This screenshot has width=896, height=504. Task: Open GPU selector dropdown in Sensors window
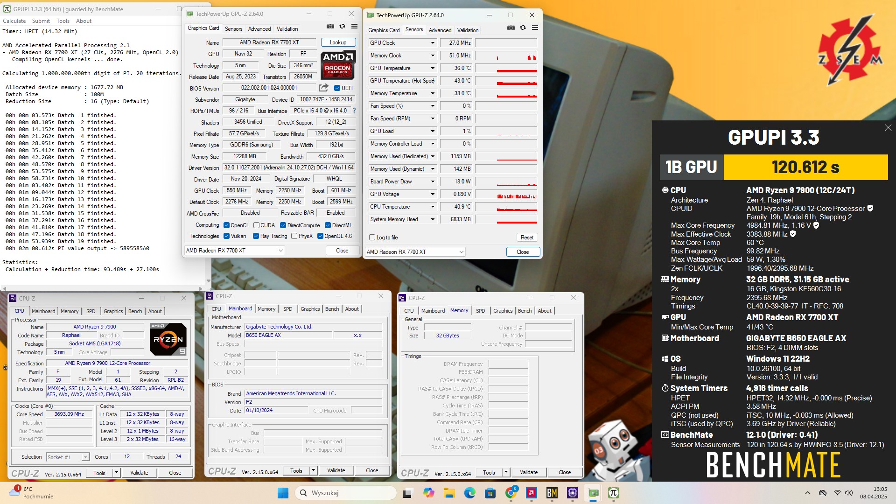tap(415, 252)
